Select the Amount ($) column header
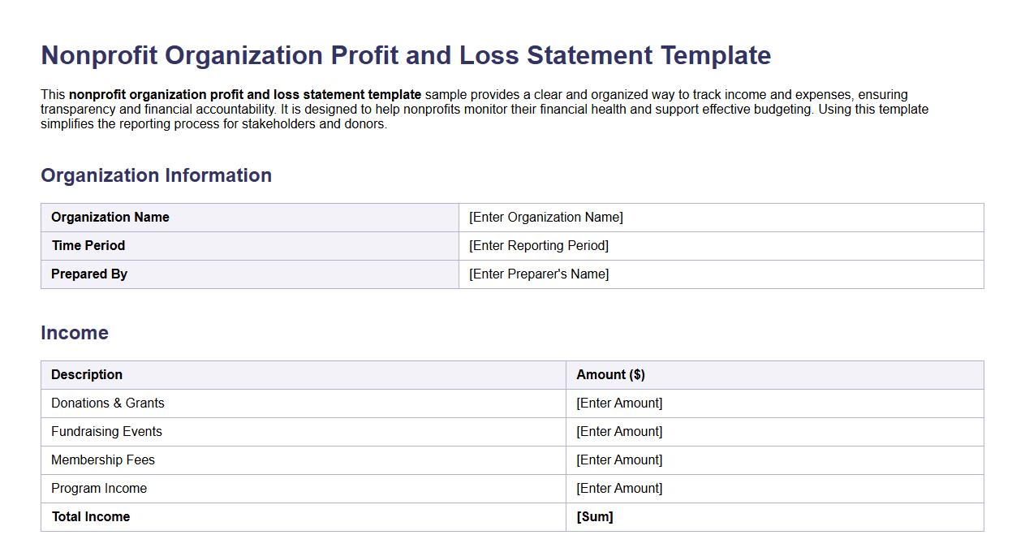 point(609,374)
